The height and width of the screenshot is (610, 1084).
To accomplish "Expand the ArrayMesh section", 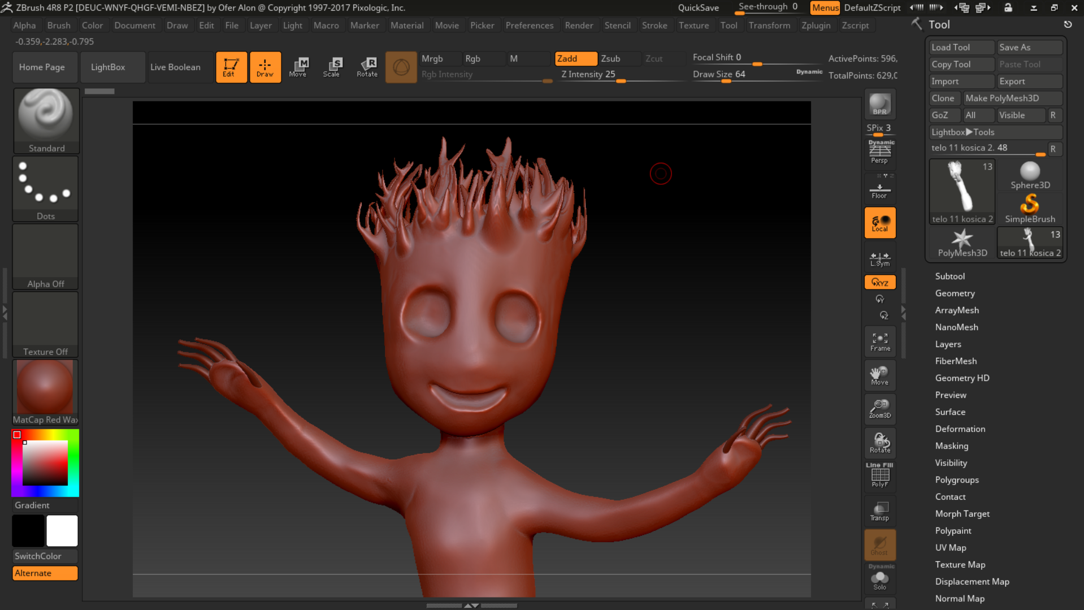I will tap(957, 310).
